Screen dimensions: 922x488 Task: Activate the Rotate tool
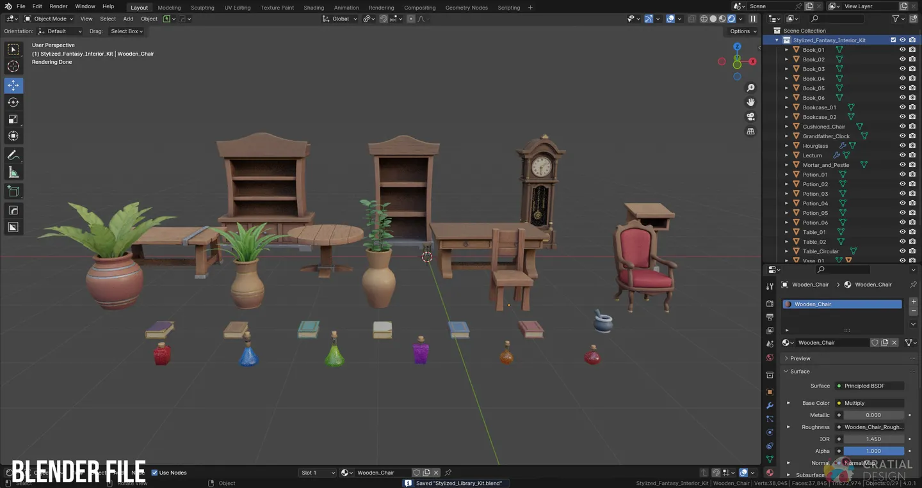13,102
